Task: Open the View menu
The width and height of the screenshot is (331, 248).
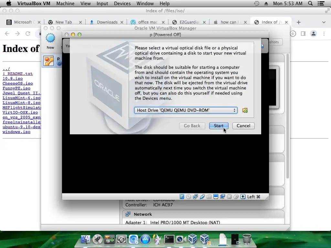Action: click(x=85, y=3)
